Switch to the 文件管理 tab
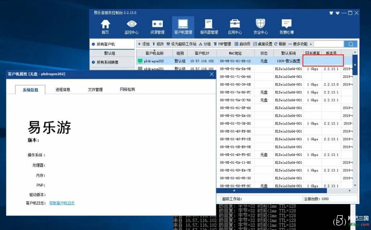This screenshot has width=371, height=230. pos(95,89)
